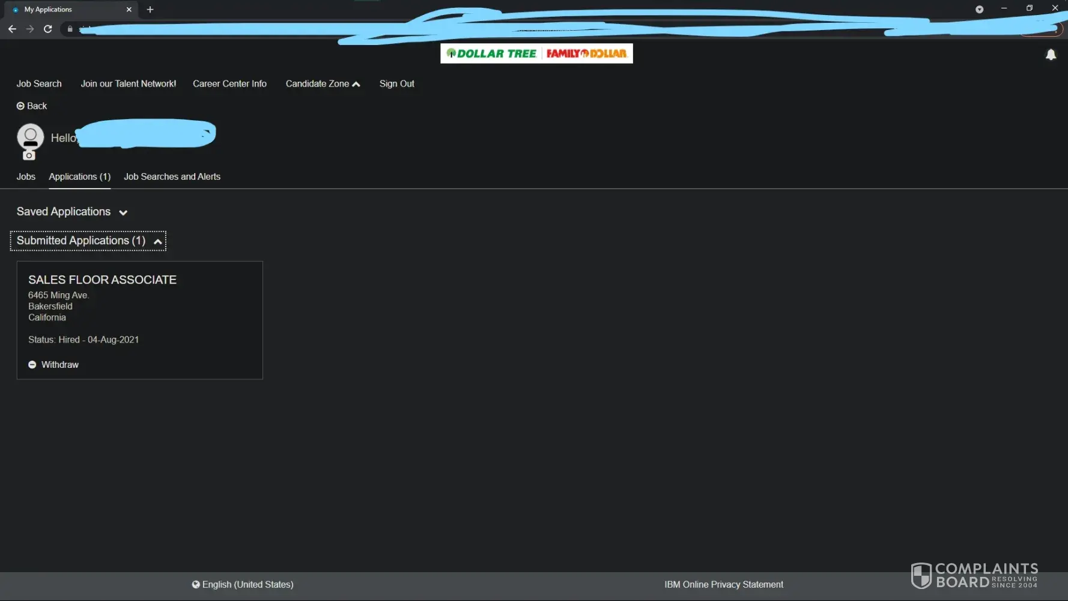Go to Job Search page

click(39, 84)
